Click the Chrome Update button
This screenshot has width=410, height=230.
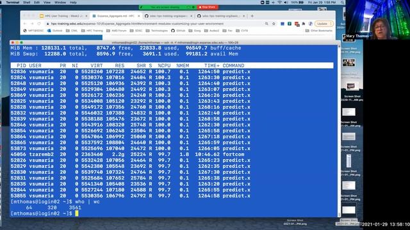pyautogui.click(x=324, y=24)
